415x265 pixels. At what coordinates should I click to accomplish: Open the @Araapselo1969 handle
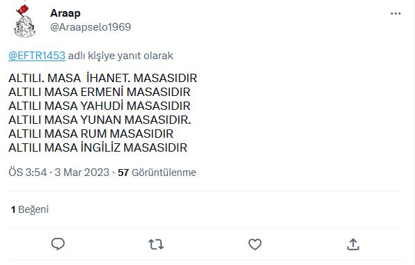[x=91, y=27]
